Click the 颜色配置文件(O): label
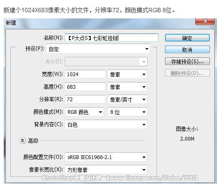Viewport: 219px width, 185px height. (x=43, y=157)
